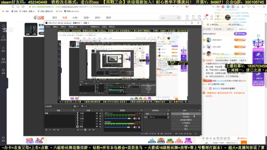Open the scene transition type dropdown
The image size is (267, 150).
pos(155,114)
